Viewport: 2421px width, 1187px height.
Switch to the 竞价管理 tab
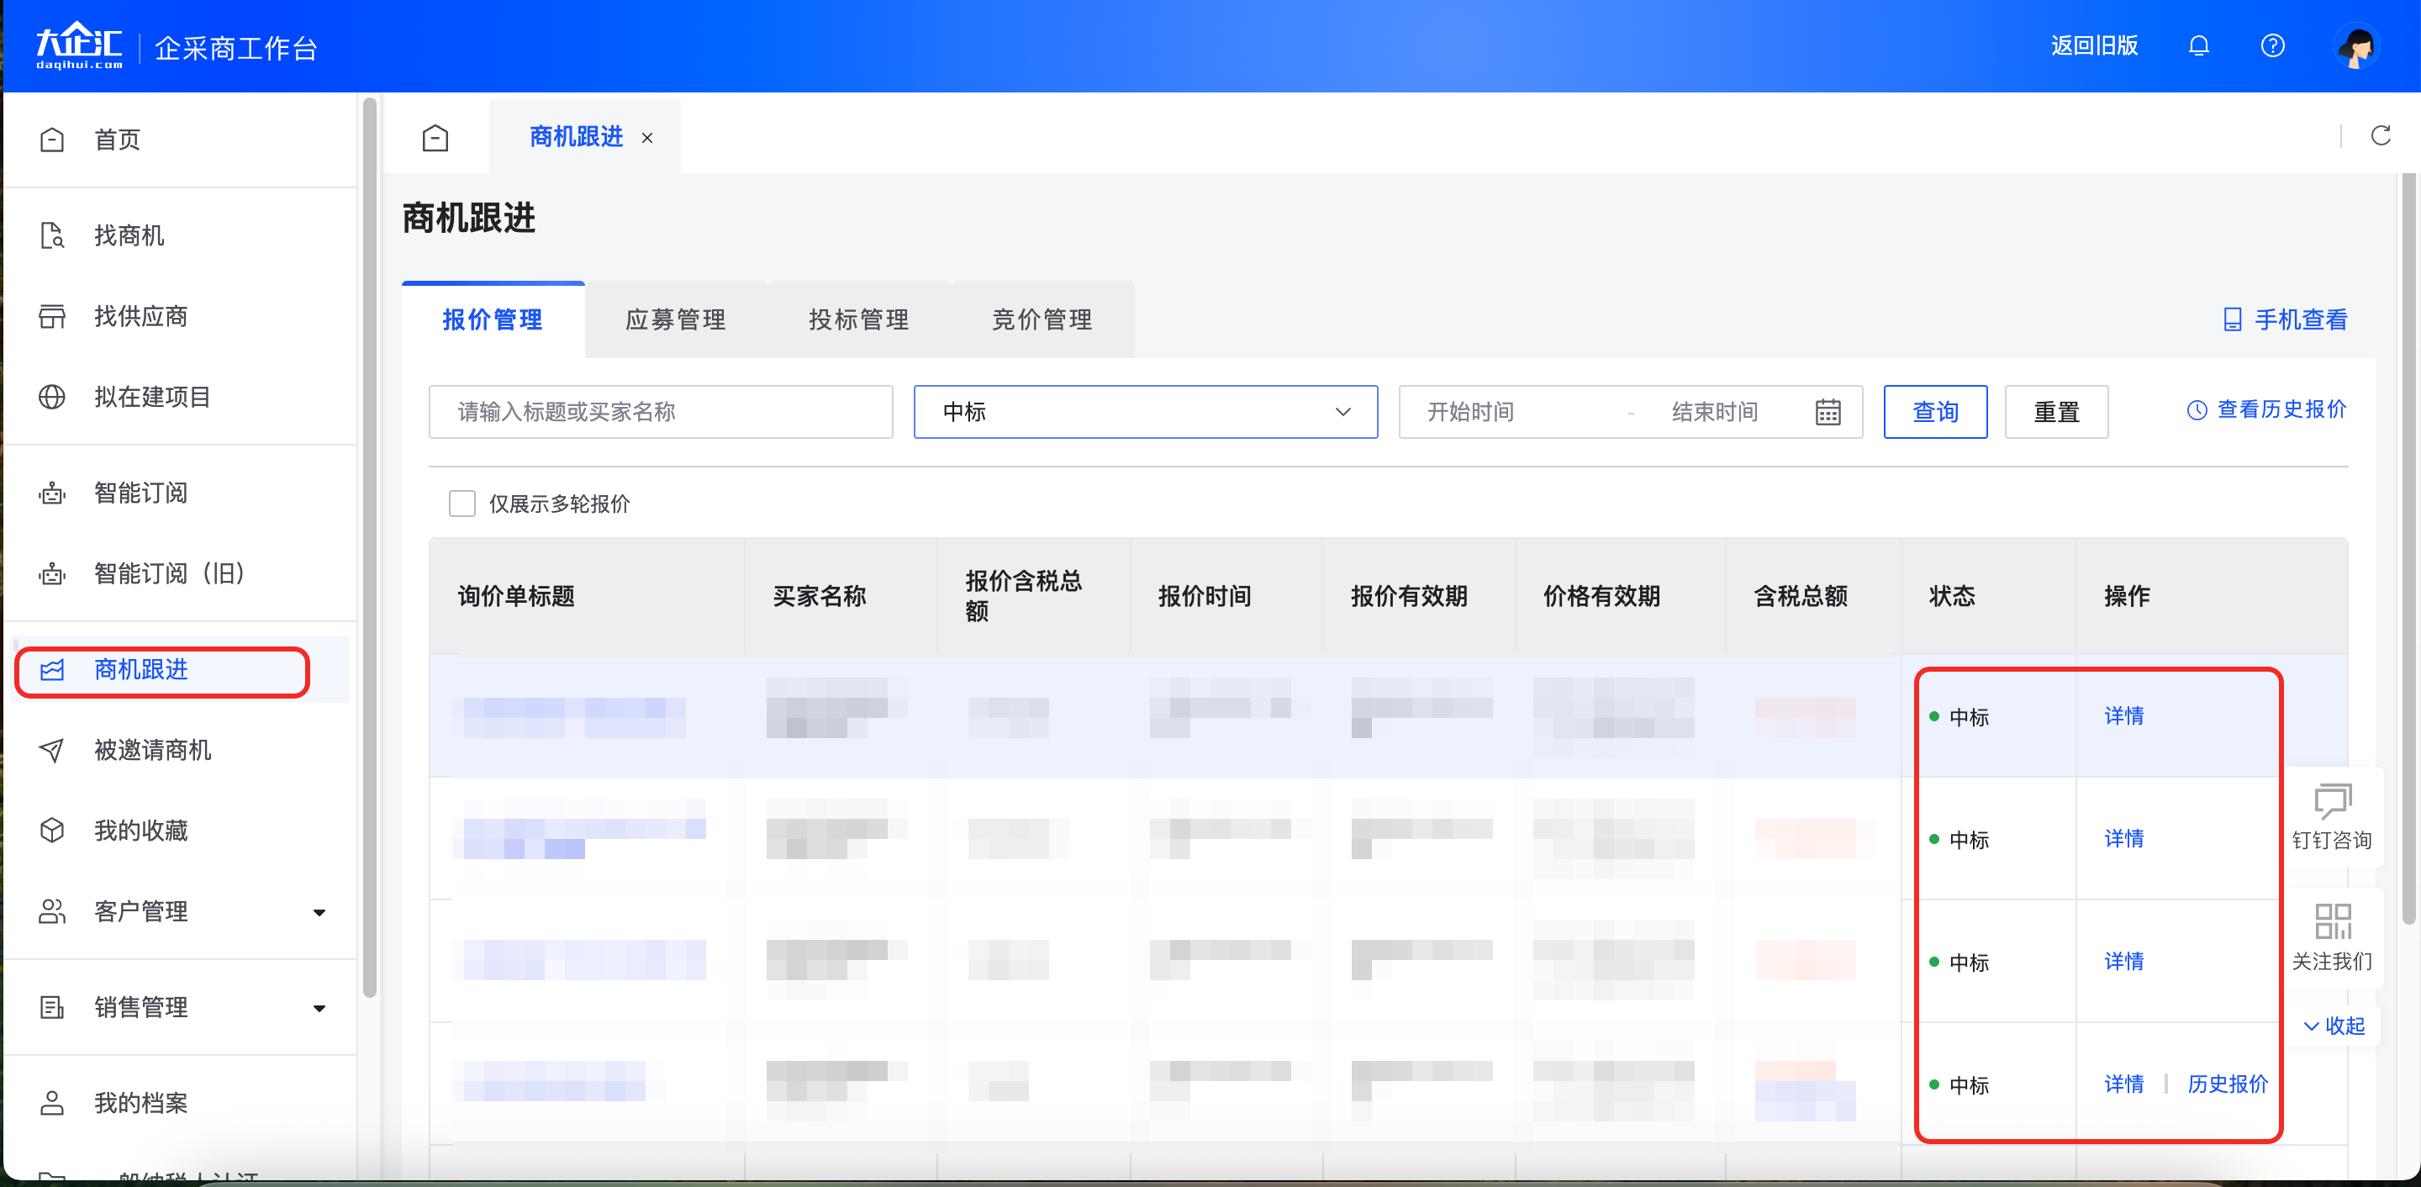1042,319
